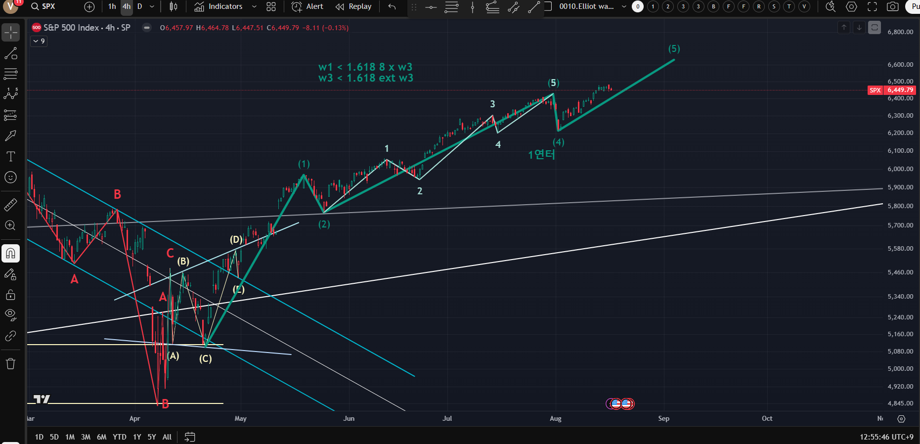Open the emoji icons tool
Image resolution: width=920 pixels, height=444 pixels.
10,178
